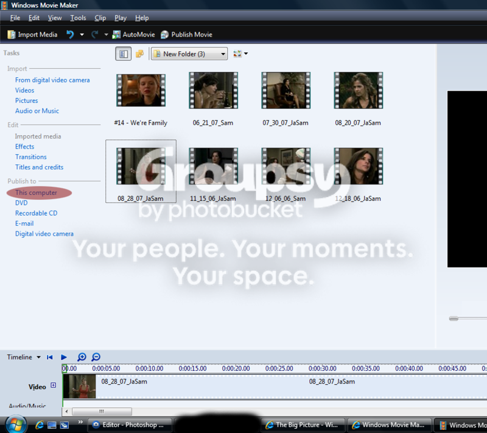Publish to DVD link
Image resolution: width=487 pixels, height=433 pixels.
(x=21, y=203)
